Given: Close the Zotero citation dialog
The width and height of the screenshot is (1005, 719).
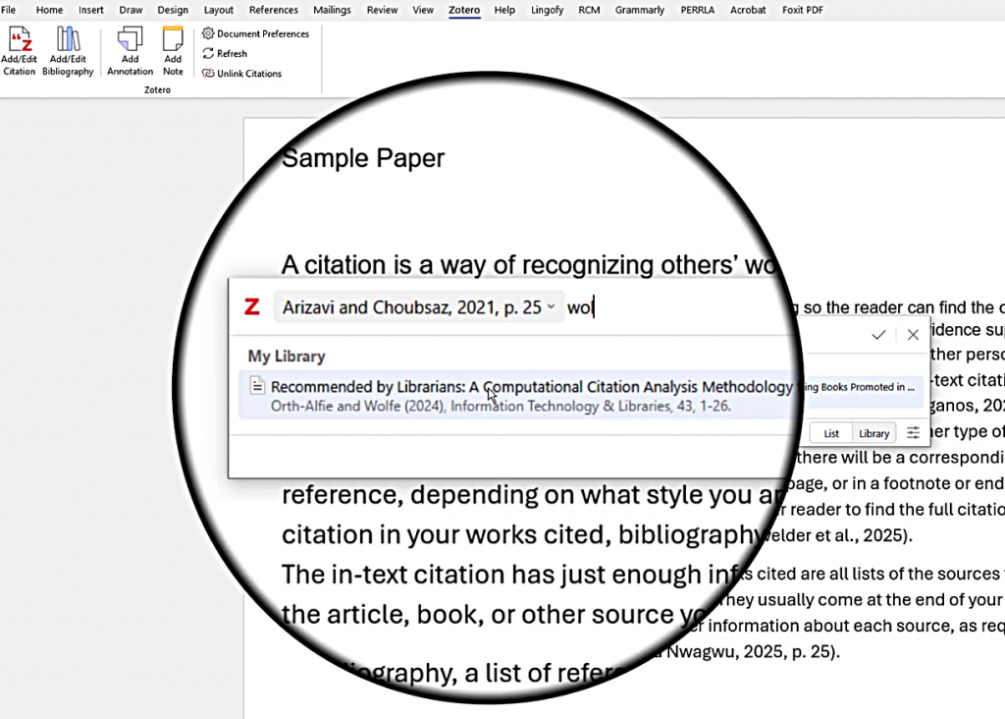Looking at the screenshot, I should pyautogui.click(x=913, y=335).
